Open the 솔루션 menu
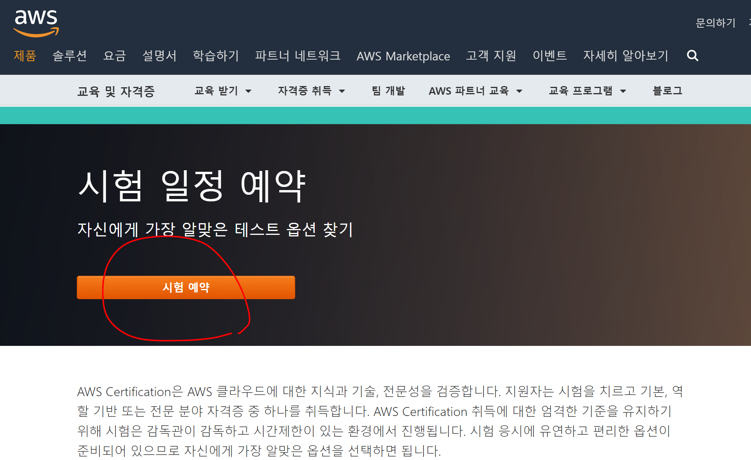This screenshot has width=751, height=460. (69, 56)
